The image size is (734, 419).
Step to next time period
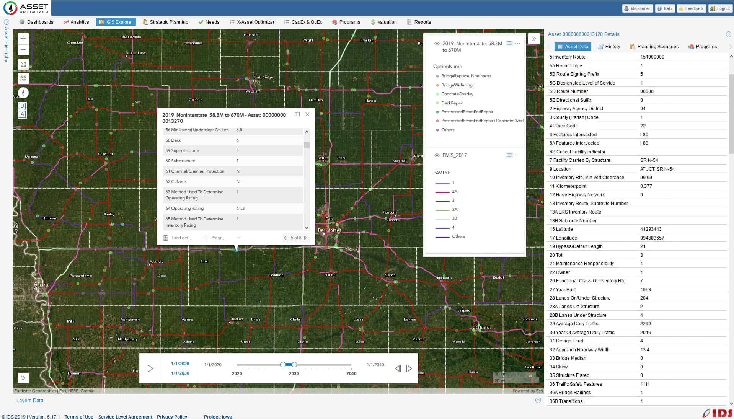(x=409, y=368)
